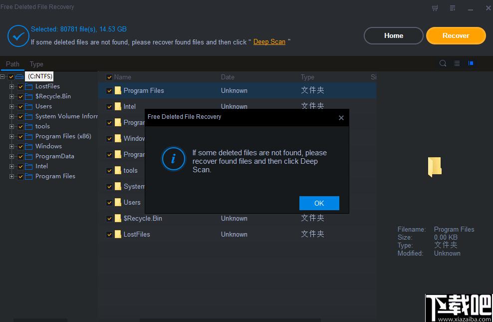
Task: Select System Volume Information in tree
Action: pyautogui.click(x=67, y=116)
